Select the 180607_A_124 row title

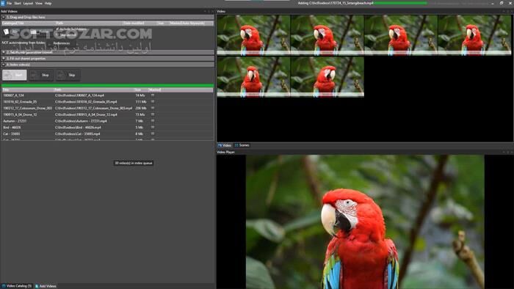coord(13,95)
